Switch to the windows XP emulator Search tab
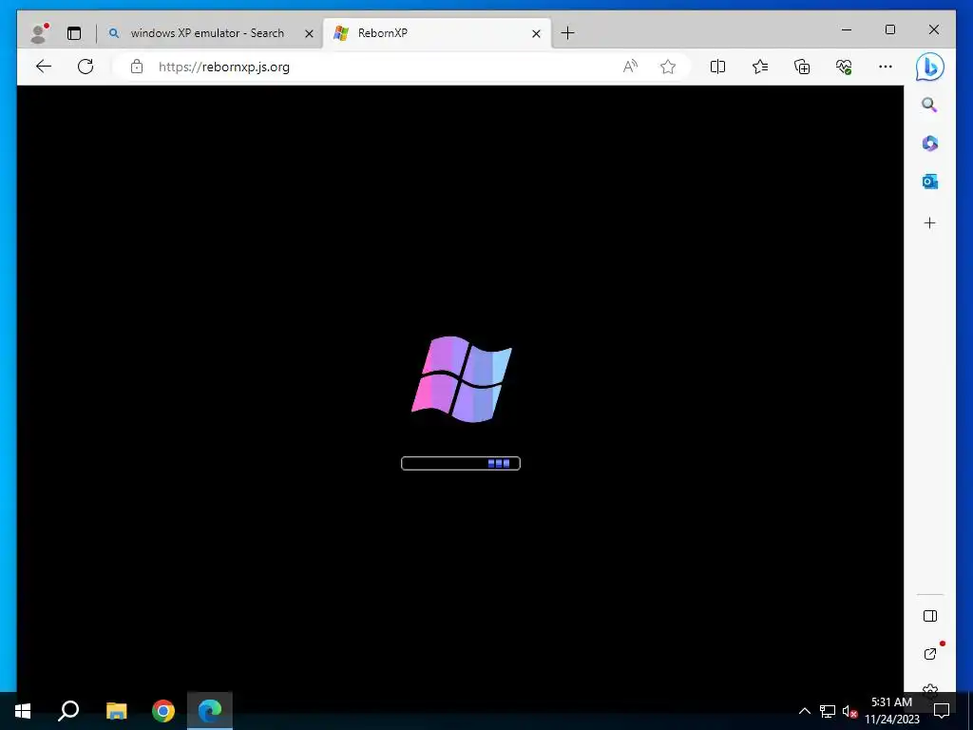 (x=206, y=33)
